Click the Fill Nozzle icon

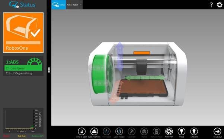point(106,132)
